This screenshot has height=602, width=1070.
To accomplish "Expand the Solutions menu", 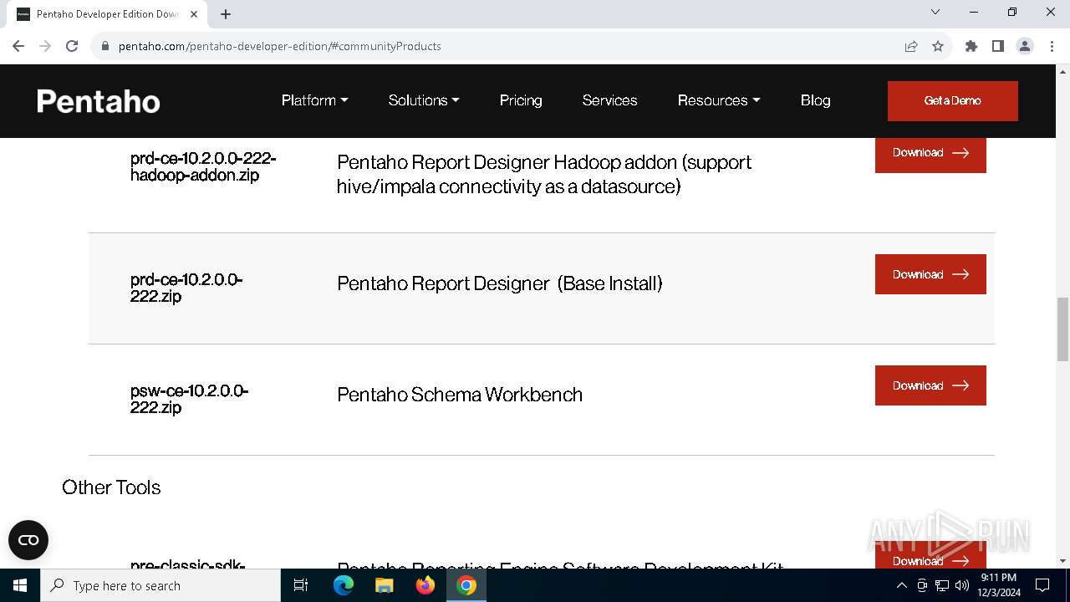I will [424, 100].
